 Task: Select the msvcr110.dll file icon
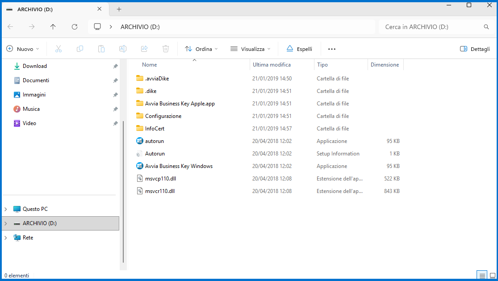[x=139, y=191]
